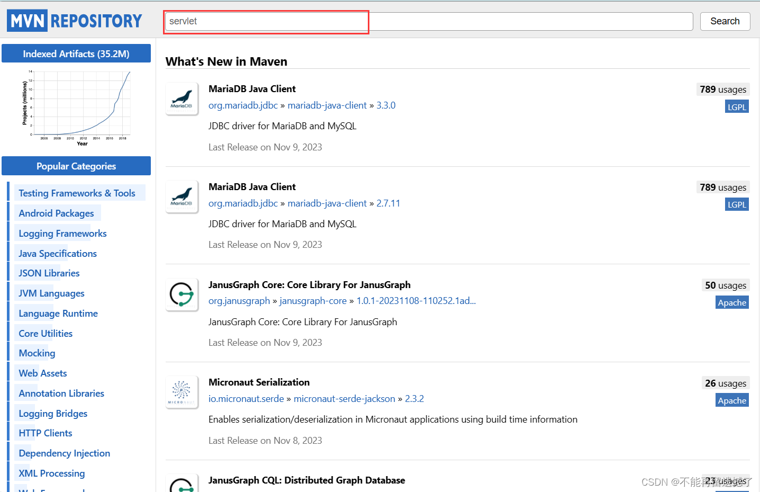Click mariadb-java-client link in first result
The height and width of the screenshot is (492, 760).
coord(327,105)
